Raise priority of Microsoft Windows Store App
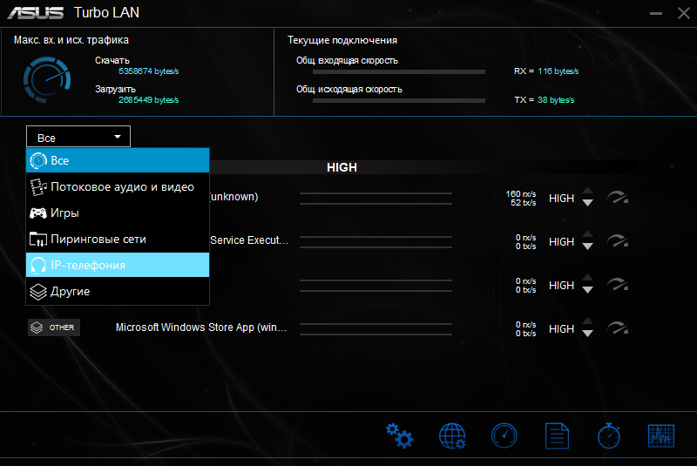This screenshot has width=697, height=466. [587, 321]
